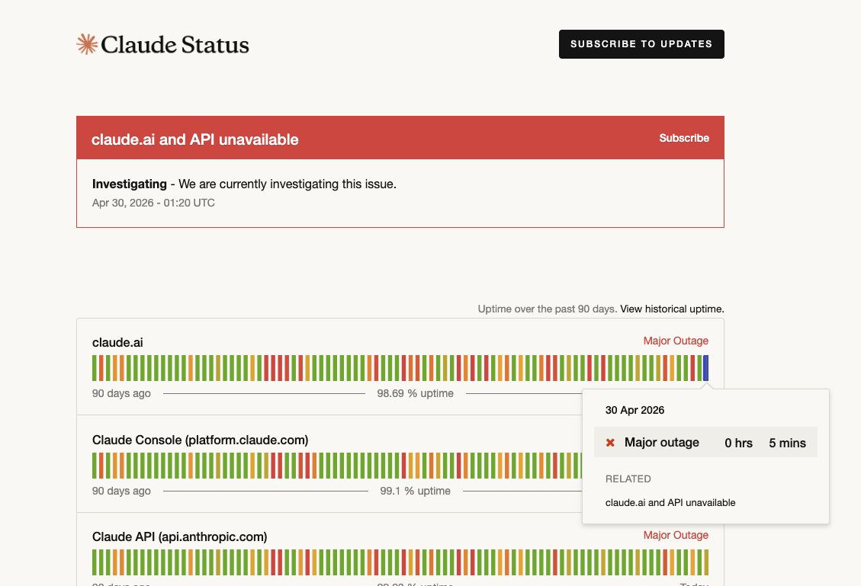
Task: Click '98.69 % uptime' text
Action: pyautogui.click(x=415, y=393)
